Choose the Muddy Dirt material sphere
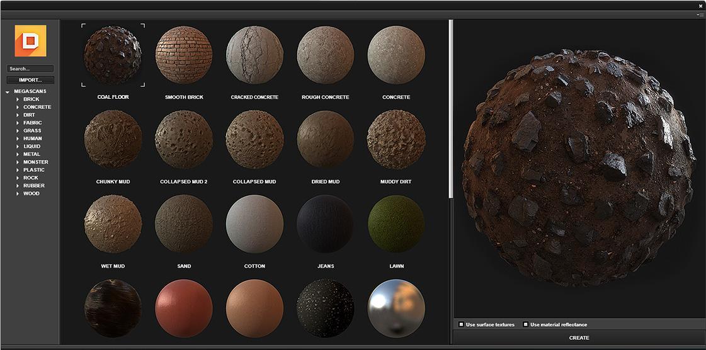This screenshot has height=350, width=706. coord(396,140)
